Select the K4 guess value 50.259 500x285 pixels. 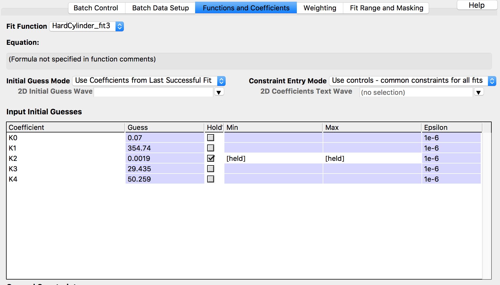(165, 179)
